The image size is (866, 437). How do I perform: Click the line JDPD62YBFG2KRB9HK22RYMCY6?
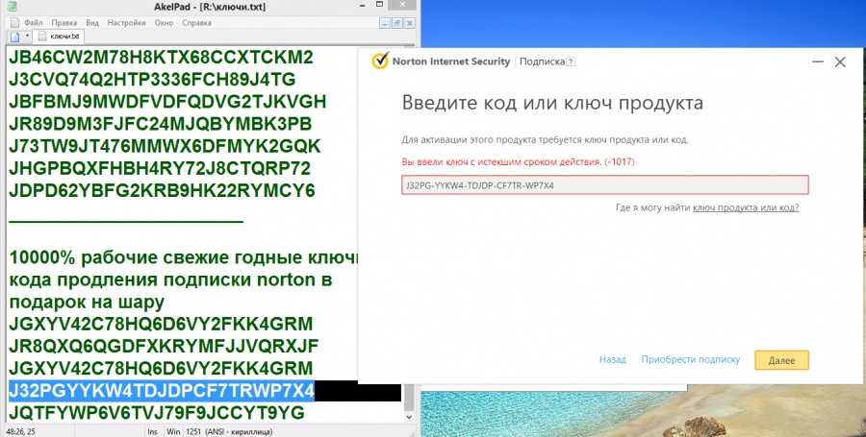pos(162,191)
